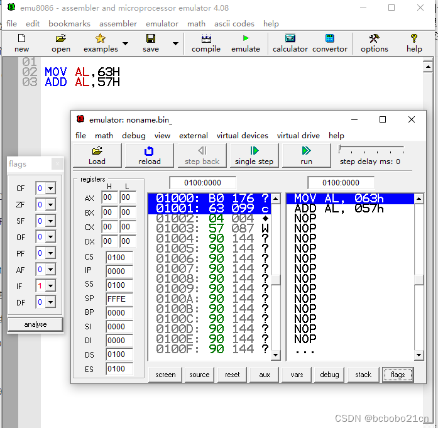The width and height of the screenshot is (438, 428).
Task: Open the ZF flag dropdown
Action: pyautogui.click(x=50, y=205)
